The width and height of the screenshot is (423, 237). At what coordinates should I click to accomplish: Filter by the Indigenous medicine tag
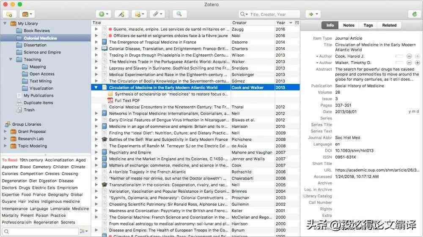(60, 201)
